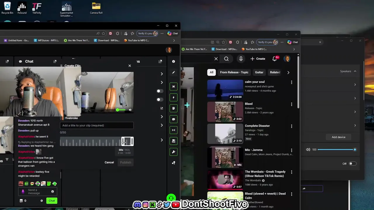Select the Guitar filter chip
Screen dimensions: 374x210
(x=259, y=72)
